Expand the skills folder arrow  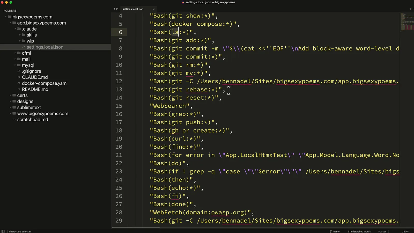click(20, 35)
